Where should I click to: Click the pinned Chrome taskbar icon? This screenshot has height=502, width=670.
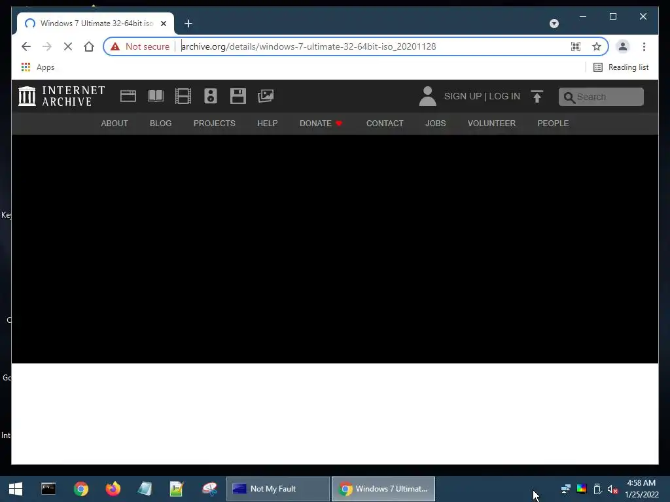click(80, 489)
